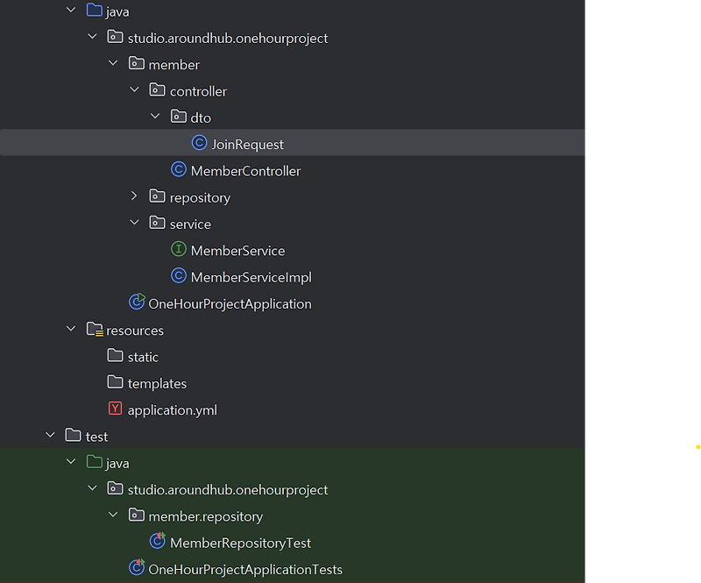Collapse the resources folder chevron

pyautogui.click(x=71, y=329)
